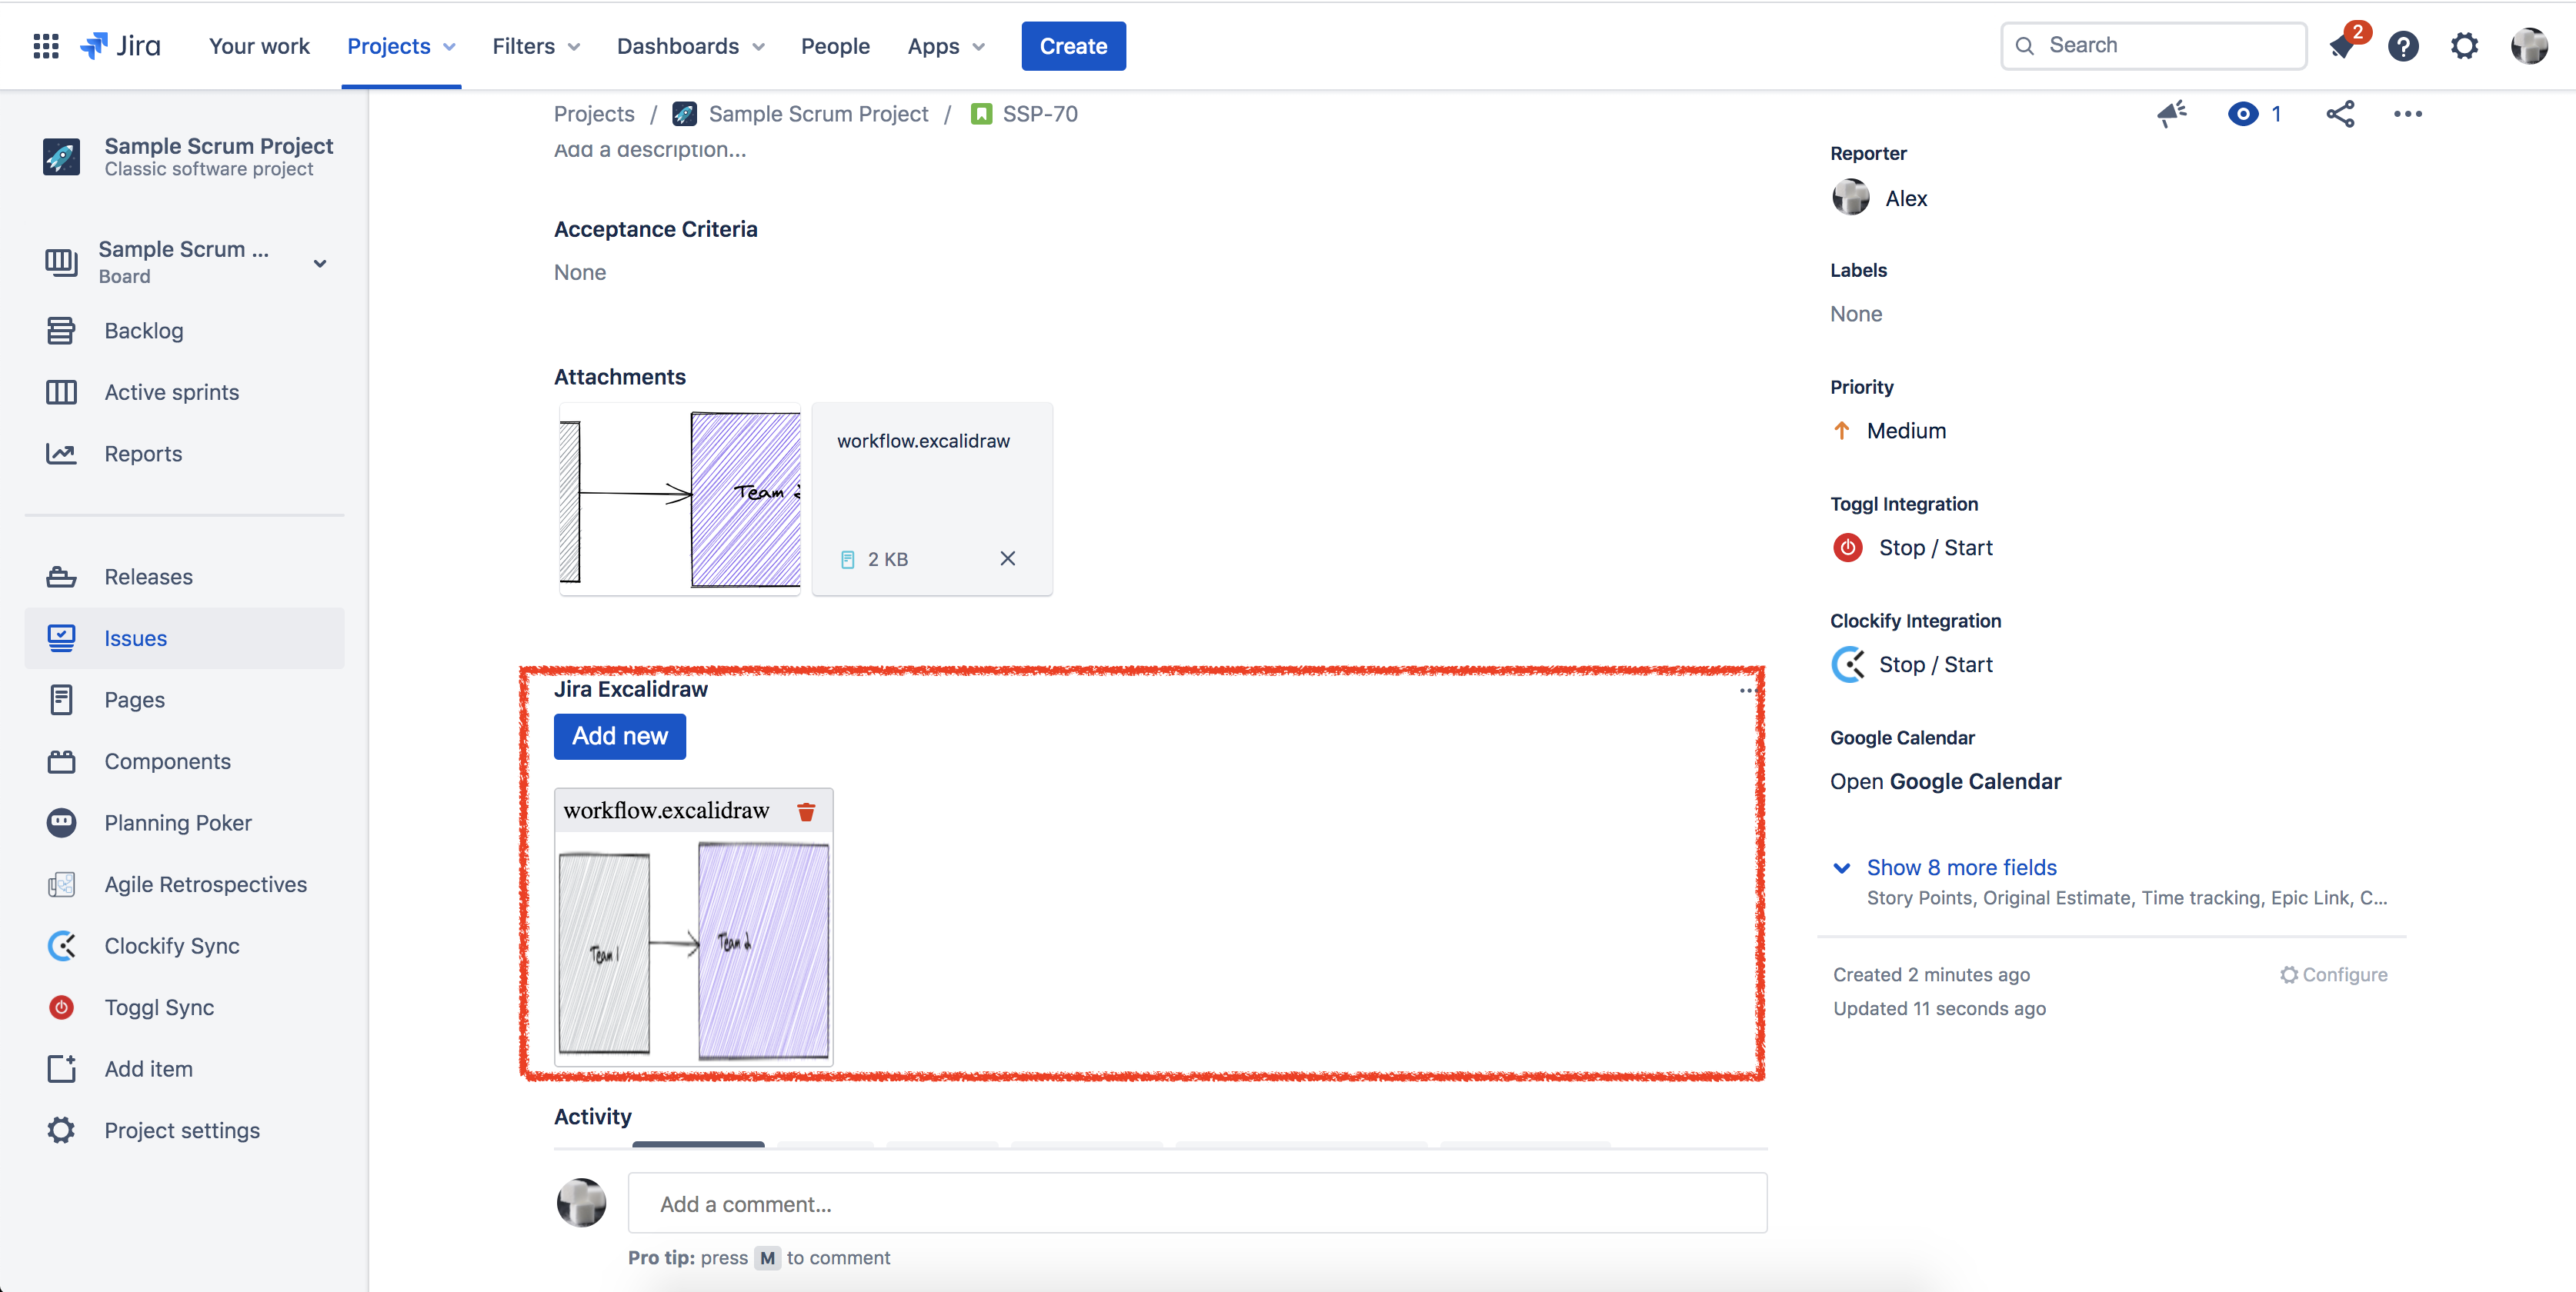Open the help question mark icon
2576x1292 pixels.
coord(2403,46)
